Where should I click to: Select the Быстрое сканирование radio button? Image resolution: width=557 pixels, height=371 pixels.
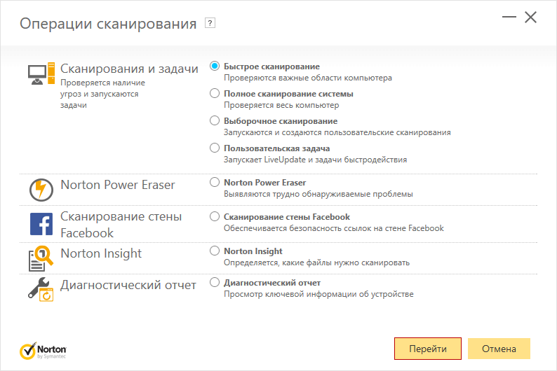coord(215,66)
